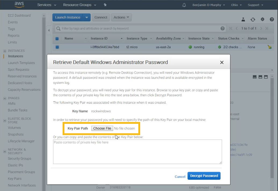The width and height of the screenshot is (278, 191).
Task: Open Volumes in sidebar
Action: point(14,128)
